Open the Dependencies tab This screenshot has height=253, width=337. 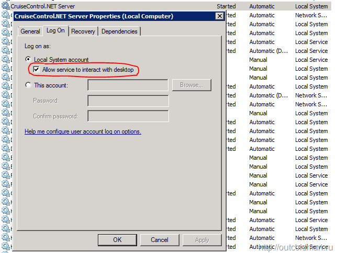119,31
